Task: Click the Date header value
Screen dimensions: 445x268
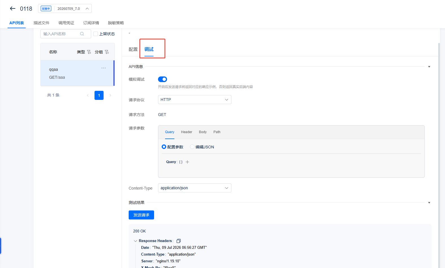Action: pos(179,247)
